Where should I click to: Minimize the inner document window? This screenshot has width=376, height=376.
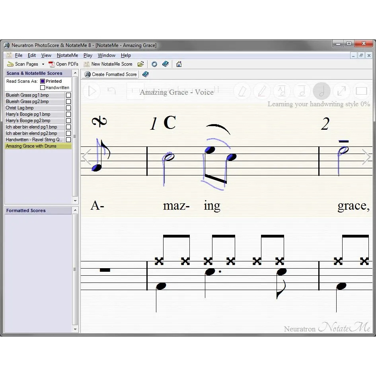click(353, 55)
